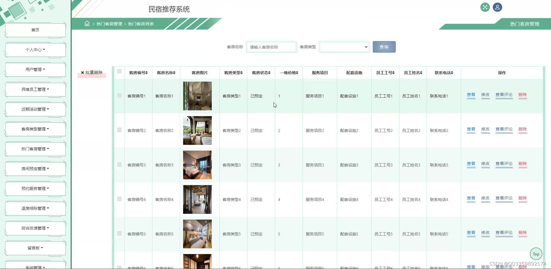Image resolution: width=551 pixels, height=269 pixels.
Task: Click cell text 配套设施3
Action: click(349, 165)
